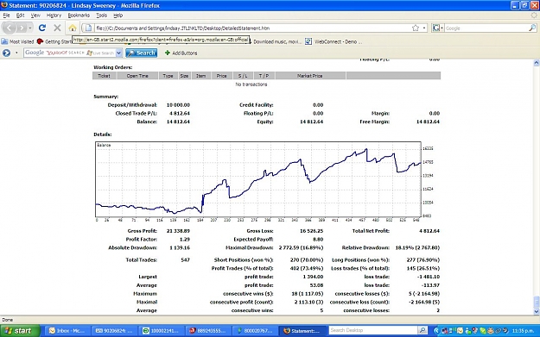Open the History menu
The image size is (540, 337).
tap(54, 16)
